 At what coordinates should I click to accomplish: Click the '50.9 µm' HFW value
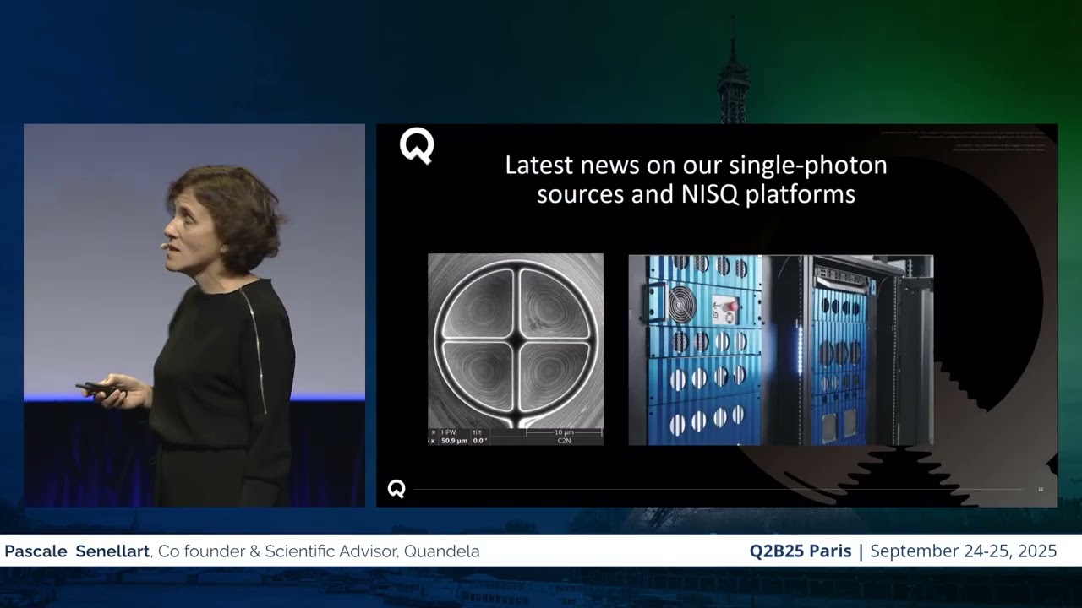[454, 441]
